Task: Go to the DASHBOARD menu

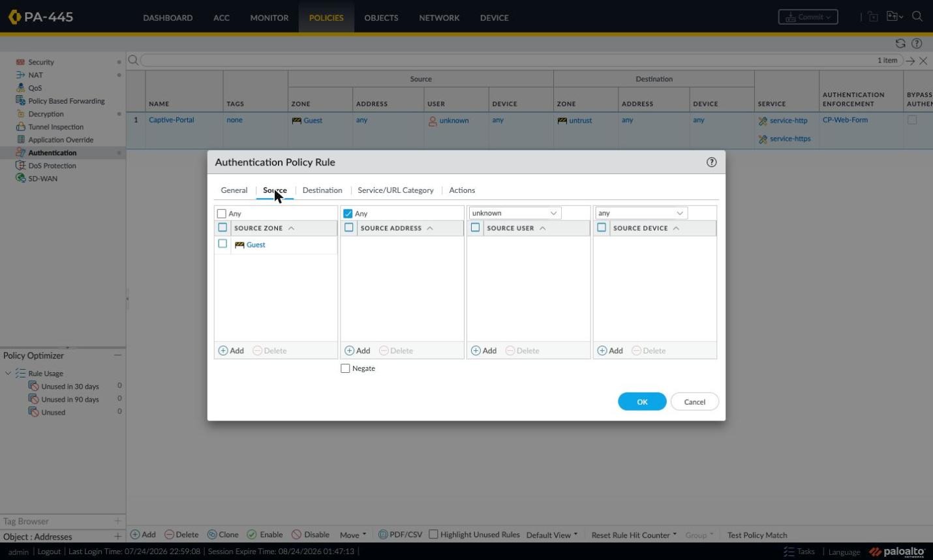Action: tap(168, 18)
